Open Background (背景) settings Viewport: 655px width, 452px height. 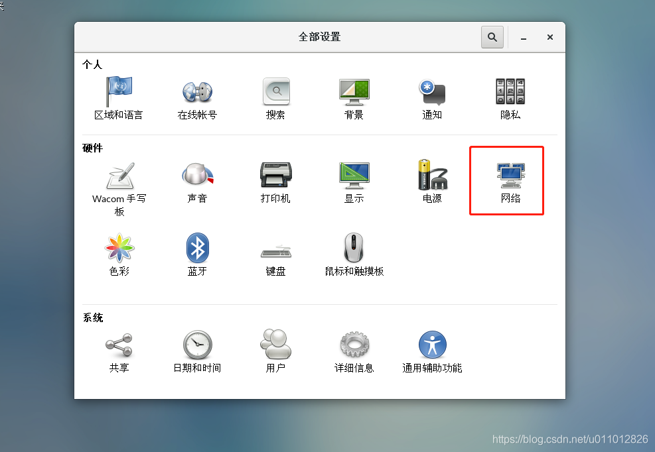(354, 99)
